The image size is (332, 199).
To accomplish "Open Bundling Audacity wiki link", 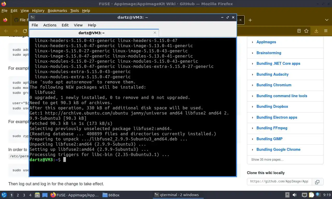I will (x=272, y=74).
